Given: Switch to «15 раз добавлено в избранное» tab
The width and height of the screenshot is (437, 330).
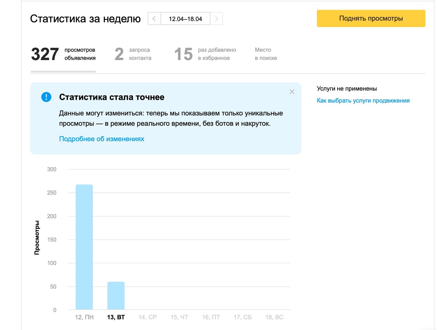Looking at the screenshot, I should [x=205, y=54].
